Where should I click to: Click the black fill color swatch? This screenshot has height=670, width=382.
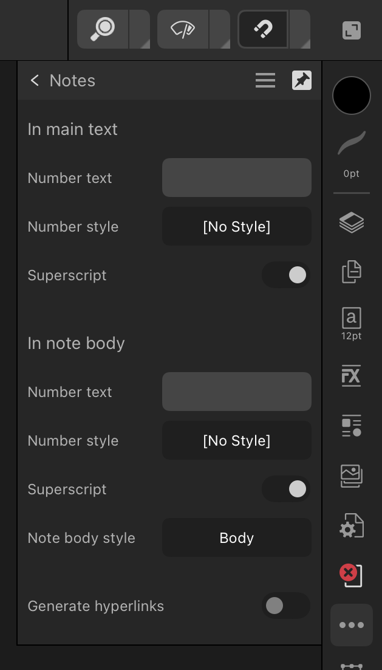[x=352, y=95]
